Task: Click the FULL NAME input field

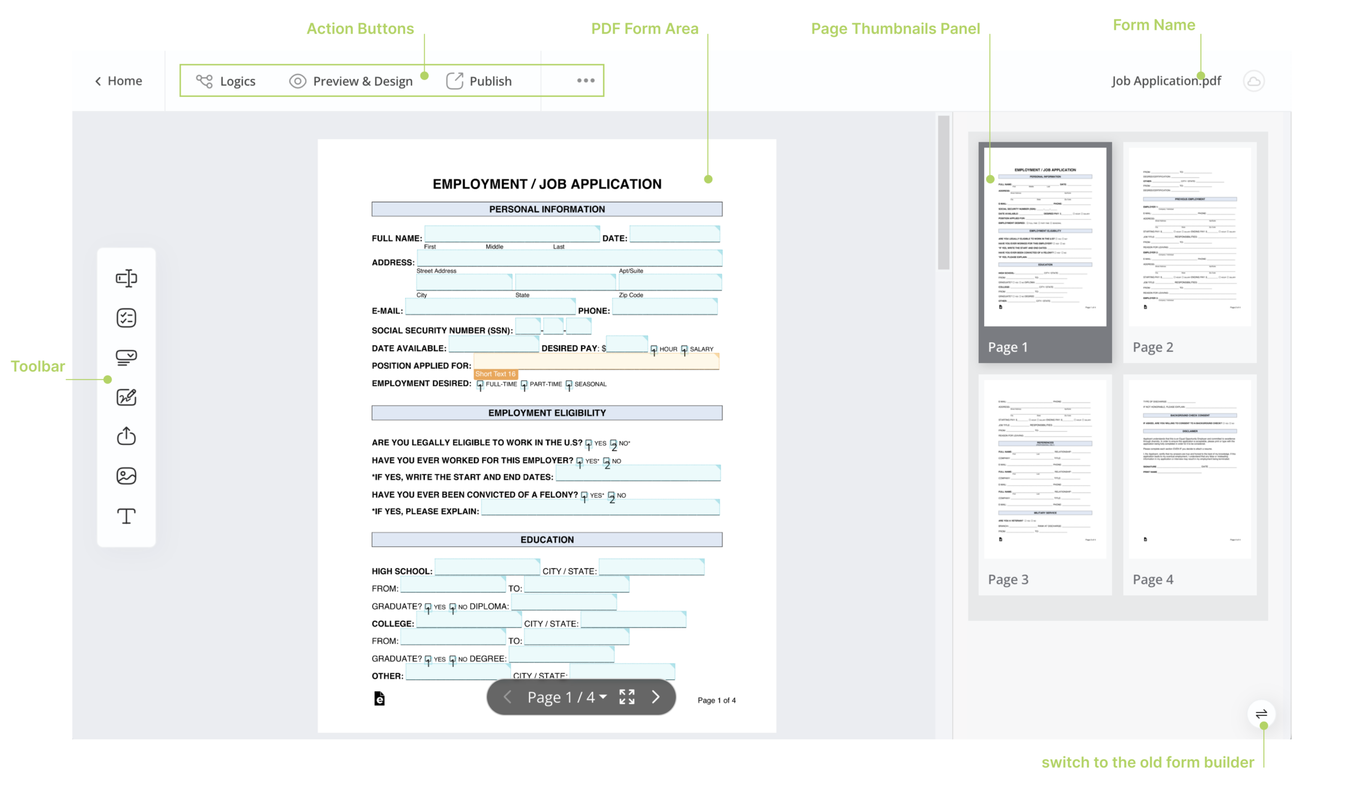Action: click(512, 235)
